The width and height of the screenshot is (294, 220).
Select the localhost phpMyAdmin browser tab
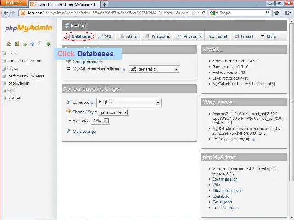[64, 4]
